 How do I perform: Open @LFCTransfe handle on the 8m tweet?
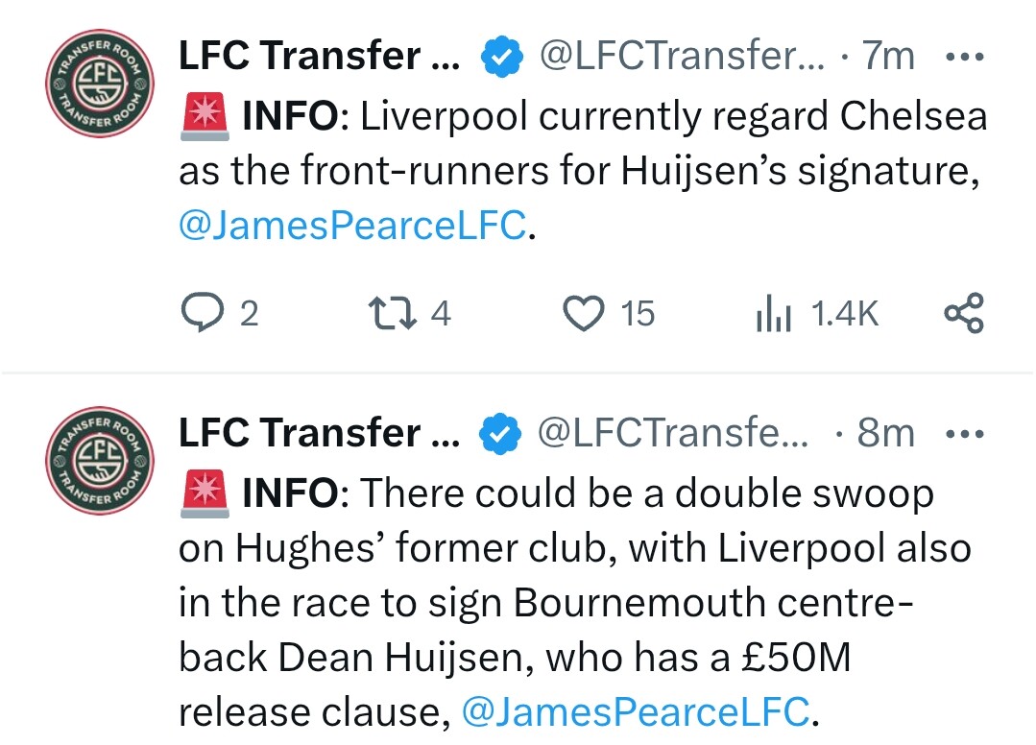click(673, 433)
